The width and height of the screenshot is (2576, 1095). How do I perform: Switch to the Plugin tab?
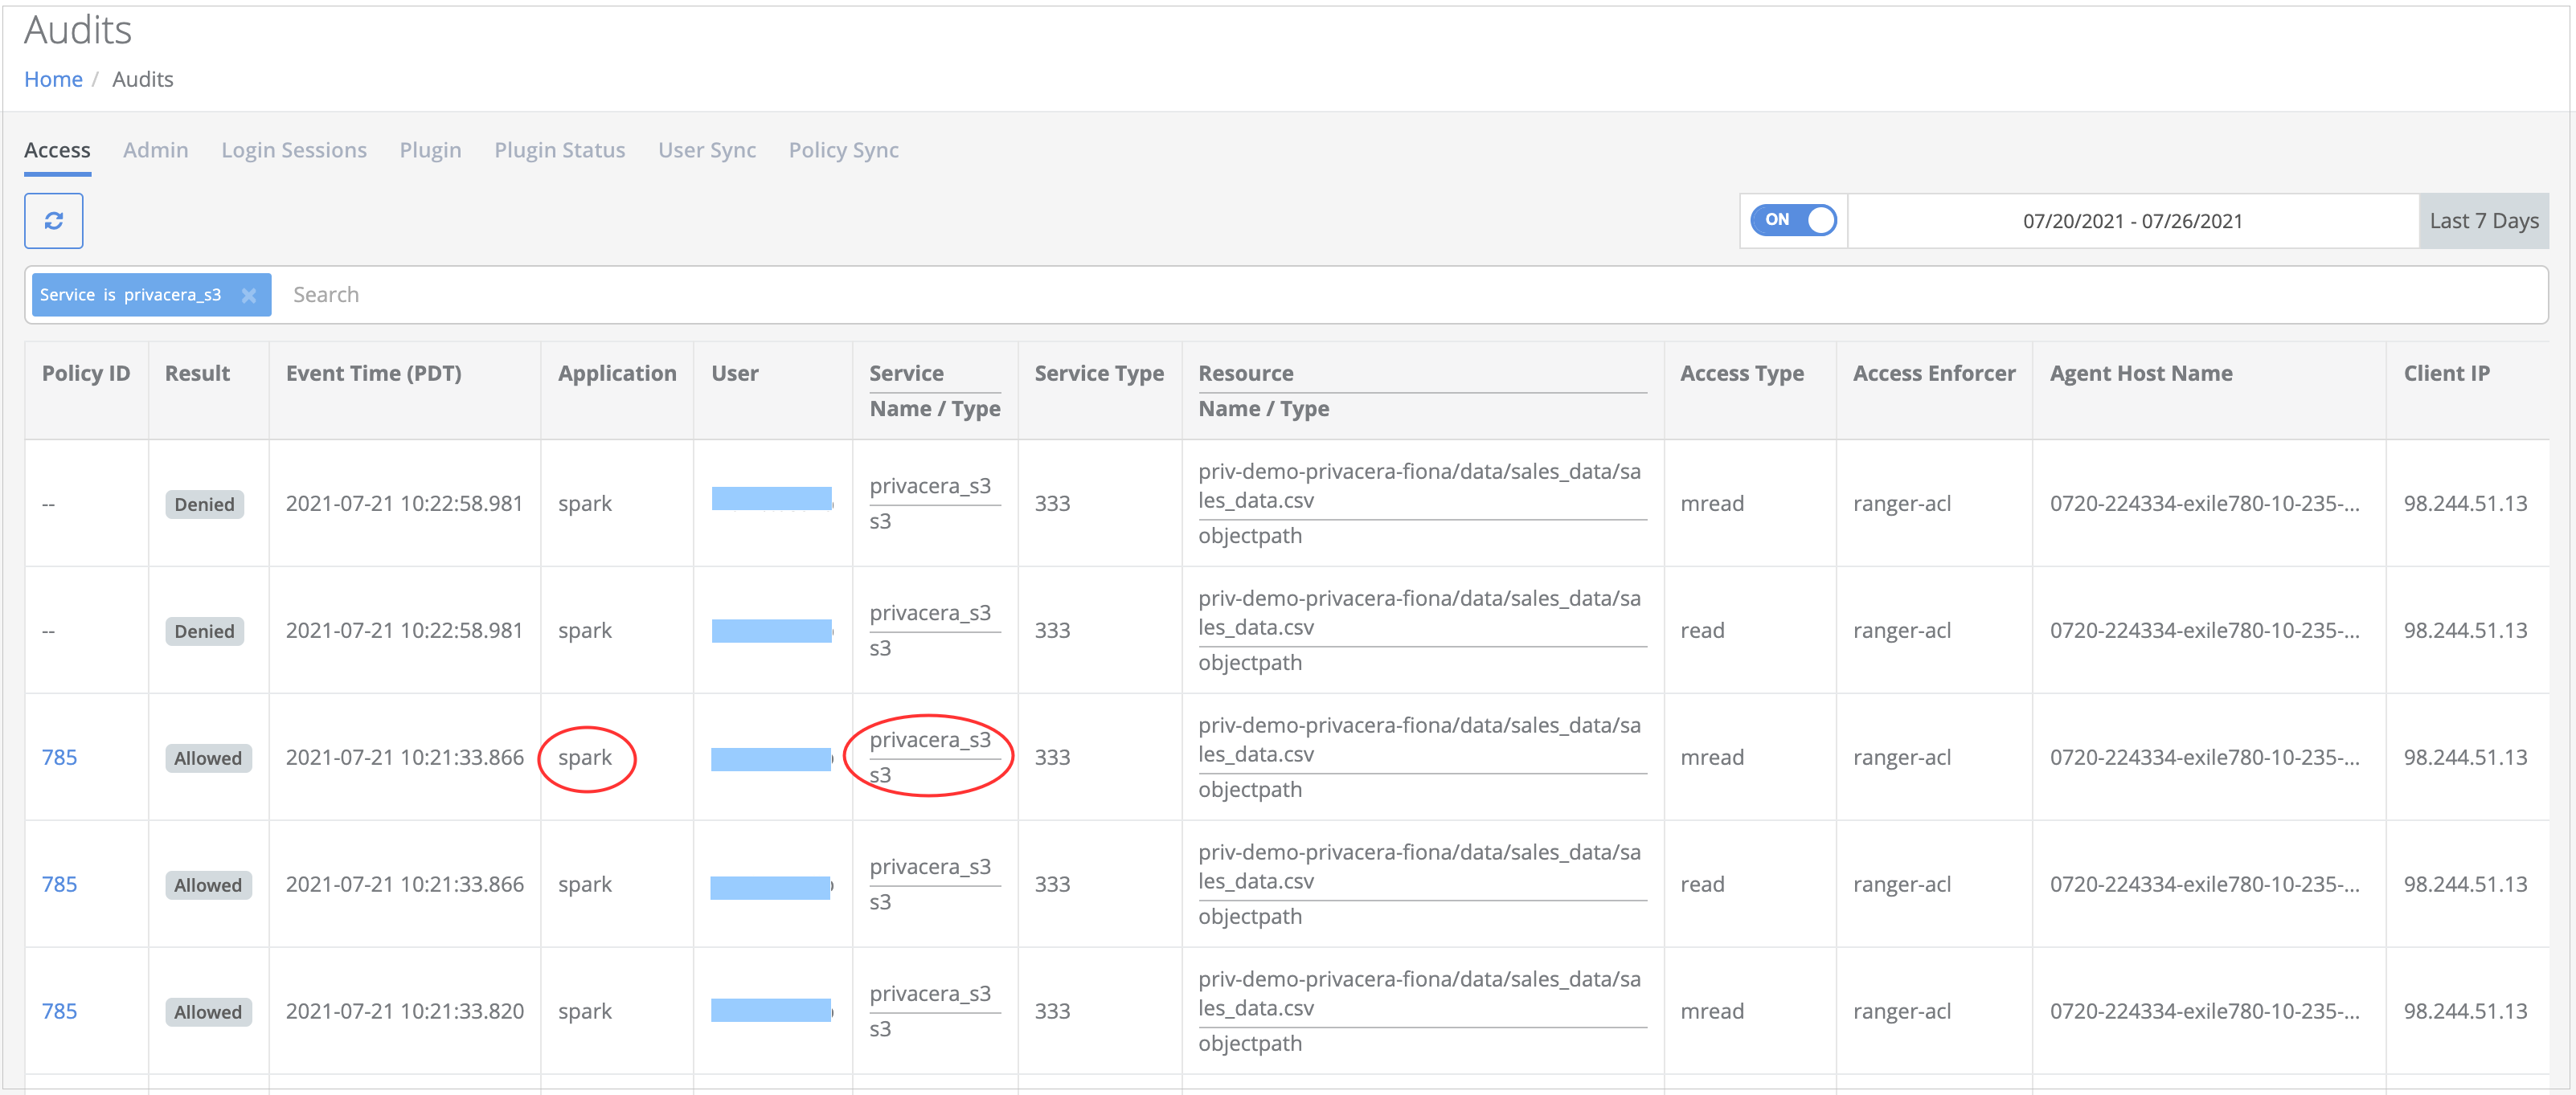(x=430, y=150)
